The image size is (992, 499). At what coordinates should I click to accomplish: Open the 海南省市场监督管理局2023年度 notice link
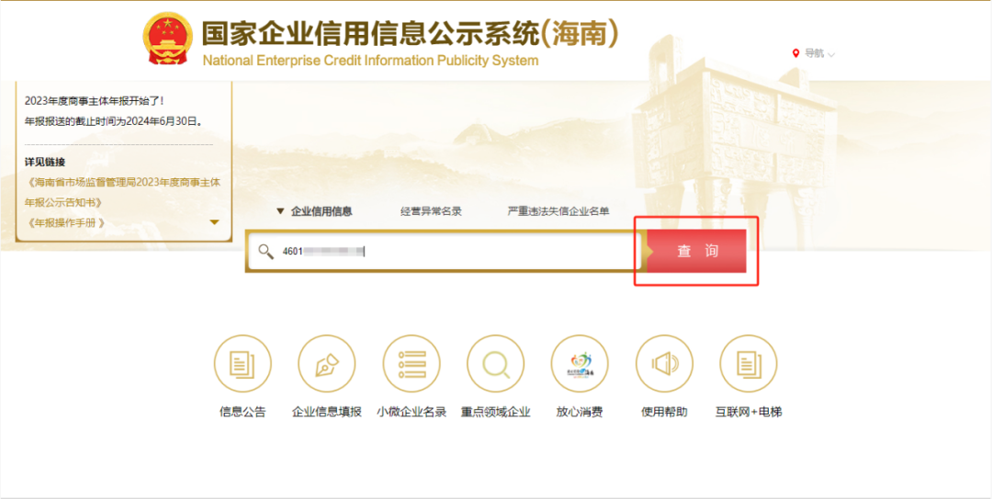(x=124, y=191)
